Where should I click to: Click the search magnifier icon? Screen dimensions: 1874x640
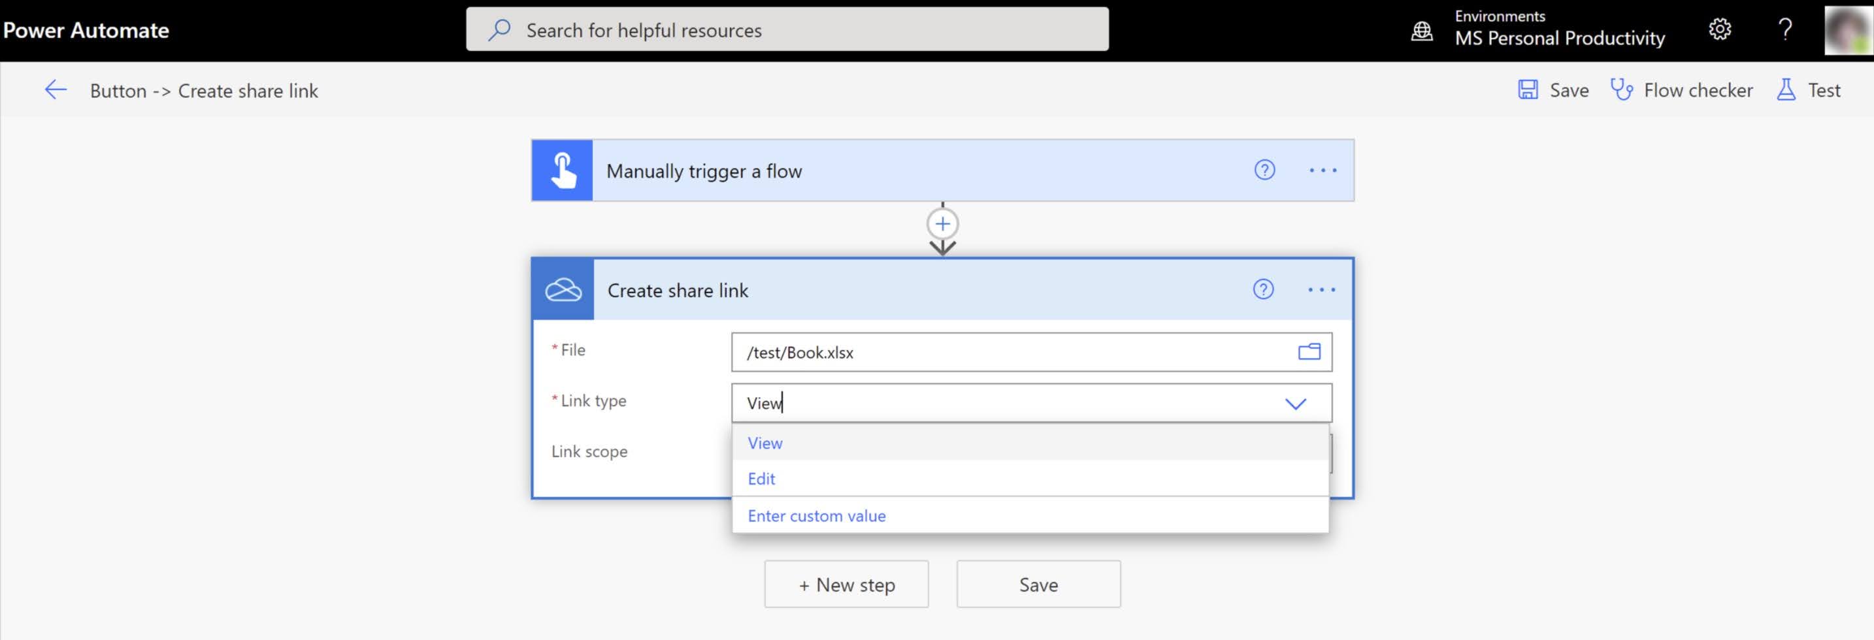pos(499,30)
